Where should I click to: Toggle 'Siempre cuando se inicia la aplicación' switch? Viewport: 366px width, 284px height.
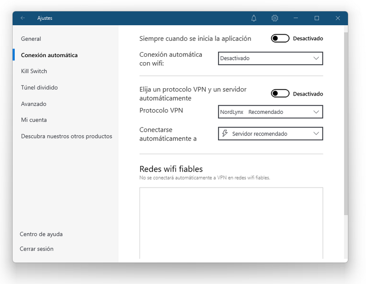[x=280, y=38]
